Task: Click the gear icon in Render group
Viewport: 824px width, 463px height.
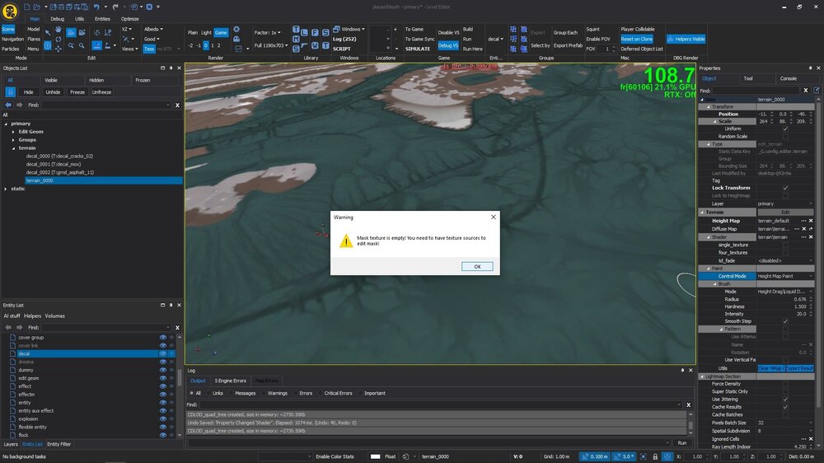Action: pyautogui.click(x=236, y=29)
